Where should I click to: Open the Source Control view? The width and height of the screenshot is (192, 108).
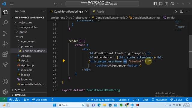pos(5,33)
